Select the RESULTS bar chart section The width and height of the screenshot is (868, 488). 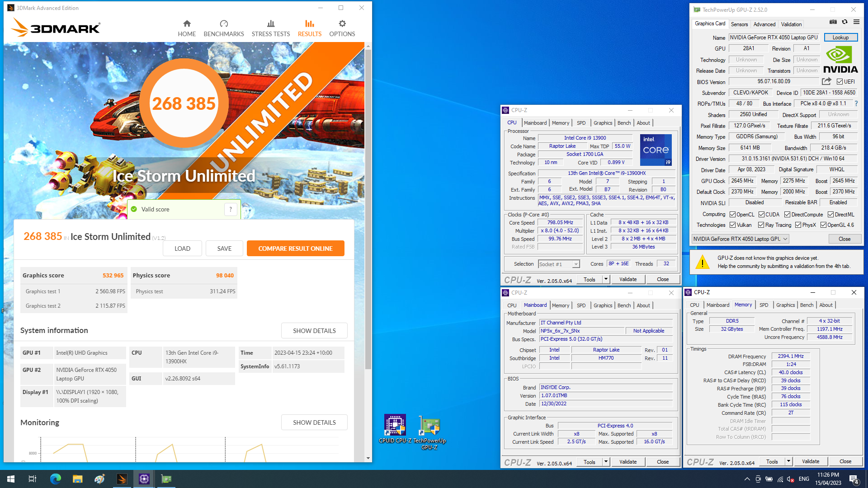310,28
